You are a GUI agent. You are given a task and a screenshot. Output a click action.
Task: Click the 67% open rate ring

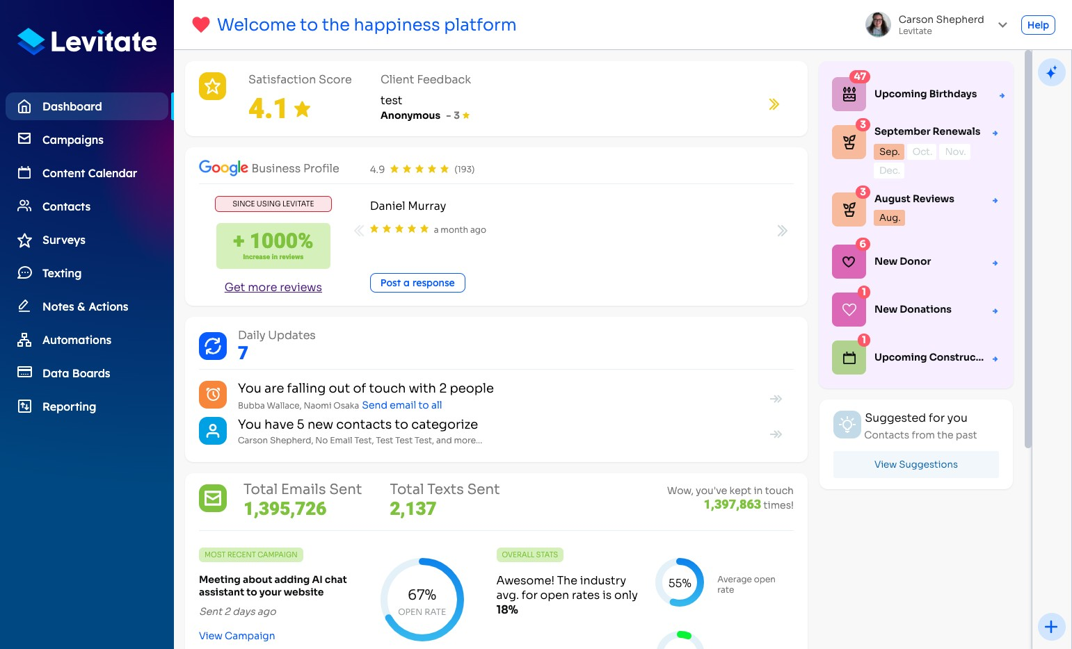(x=422, y=600)
